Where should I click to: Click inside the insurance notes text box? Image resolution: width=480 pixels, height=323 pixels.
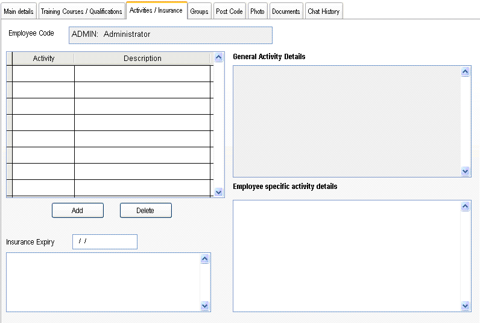pos(103,282)
